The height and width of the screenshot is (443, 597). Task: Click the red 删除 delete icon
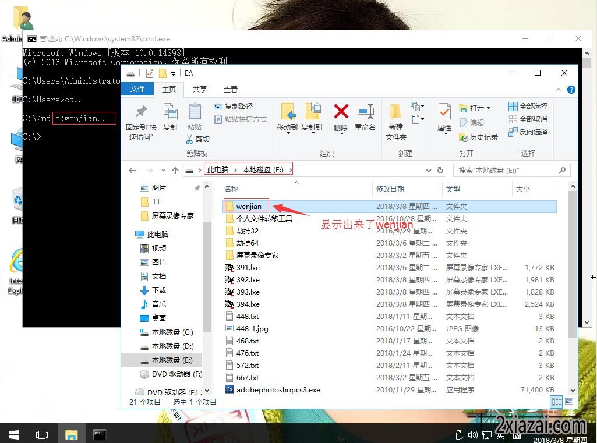341,111
